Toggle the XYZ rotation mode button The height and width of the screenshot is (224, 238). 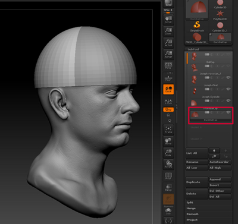tap(168, 109)
